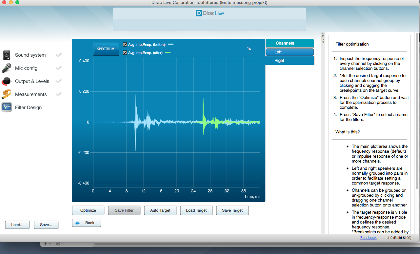Click the -0.200 y-axis value
This screenshot has width=420, height=254.
83,153
